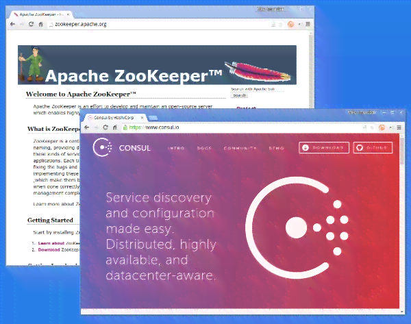The width and height of the screenshot is (411, 324).
Task: Click orange extension icon in Consul window
Action: pos(382,127)
